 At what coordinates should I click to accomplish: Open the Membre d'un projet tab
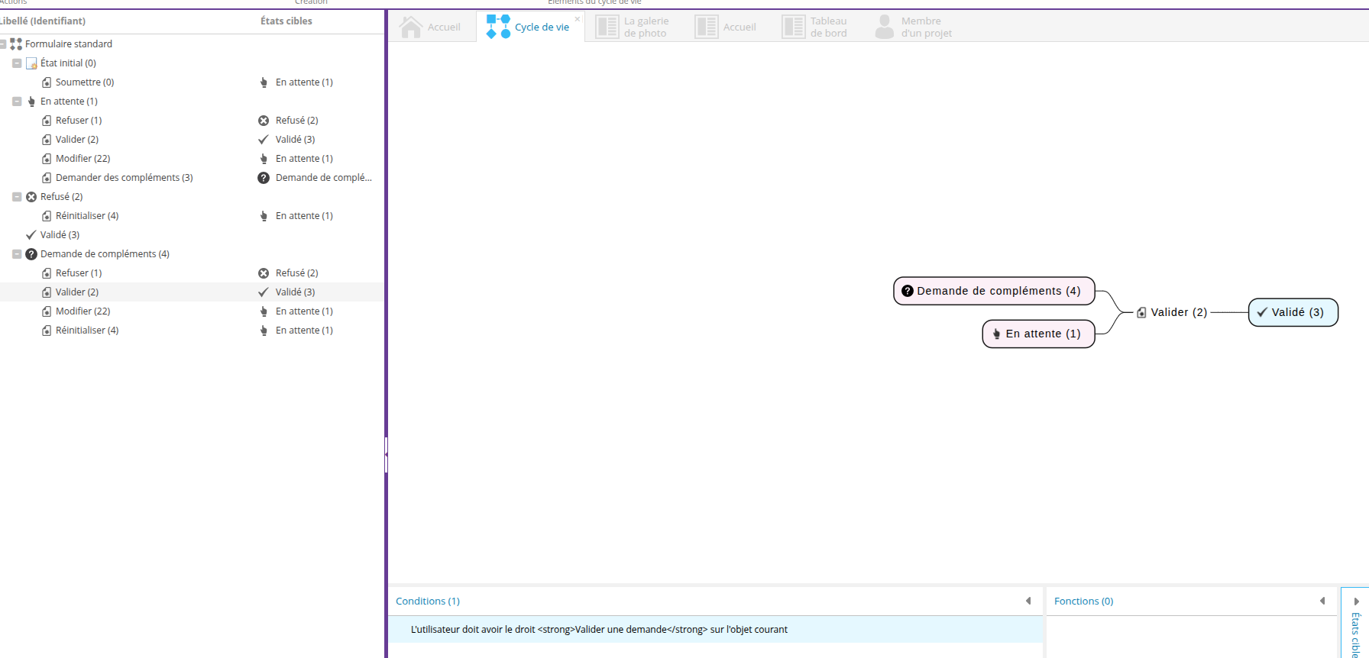coord(926,27)
